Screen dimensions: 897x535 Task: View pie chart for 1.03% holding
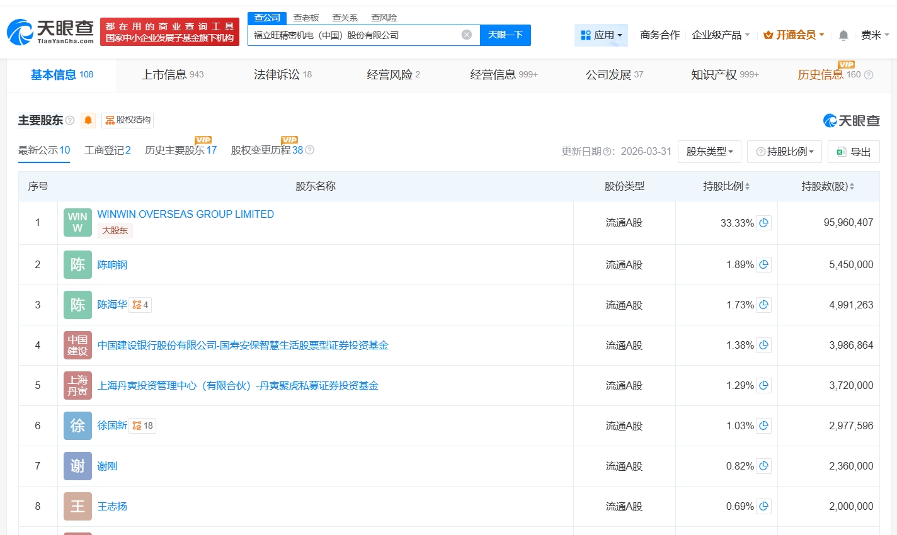763,426
